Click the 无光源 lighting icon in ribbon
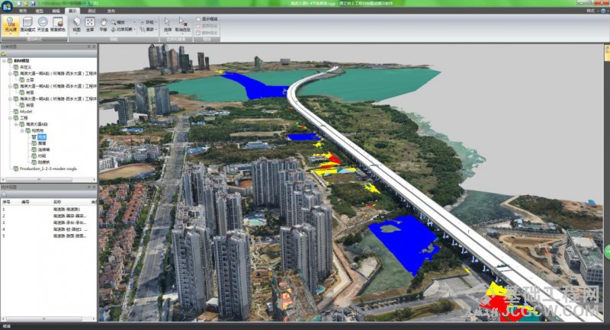Viewport: 610px width, 330px height. 11,26
